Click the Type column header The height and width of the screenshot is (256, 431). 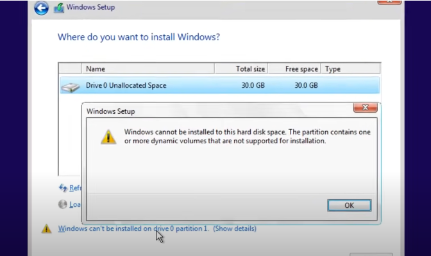click(x=333, y=68)
